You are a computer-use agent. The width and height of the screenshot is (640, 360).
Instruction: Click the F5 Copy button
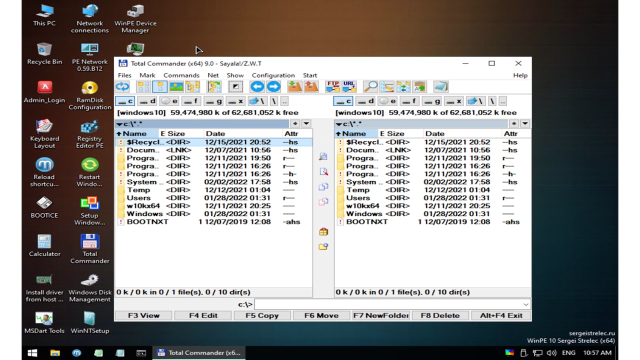[262, 315]
